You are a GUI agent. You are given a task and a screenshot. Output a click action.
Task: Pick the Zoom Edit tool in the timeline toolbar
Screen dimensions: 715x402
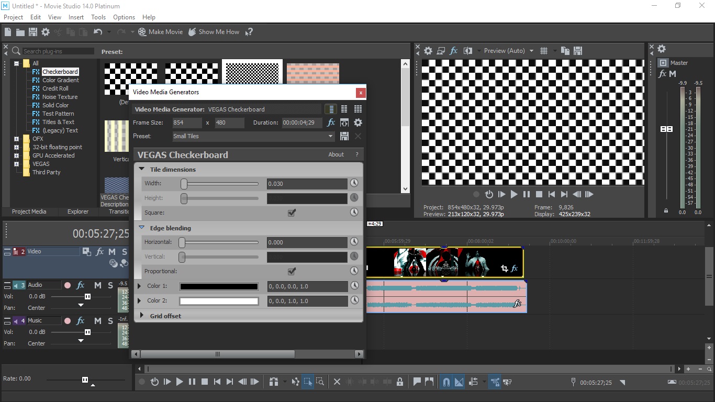(x=320, y=382)
